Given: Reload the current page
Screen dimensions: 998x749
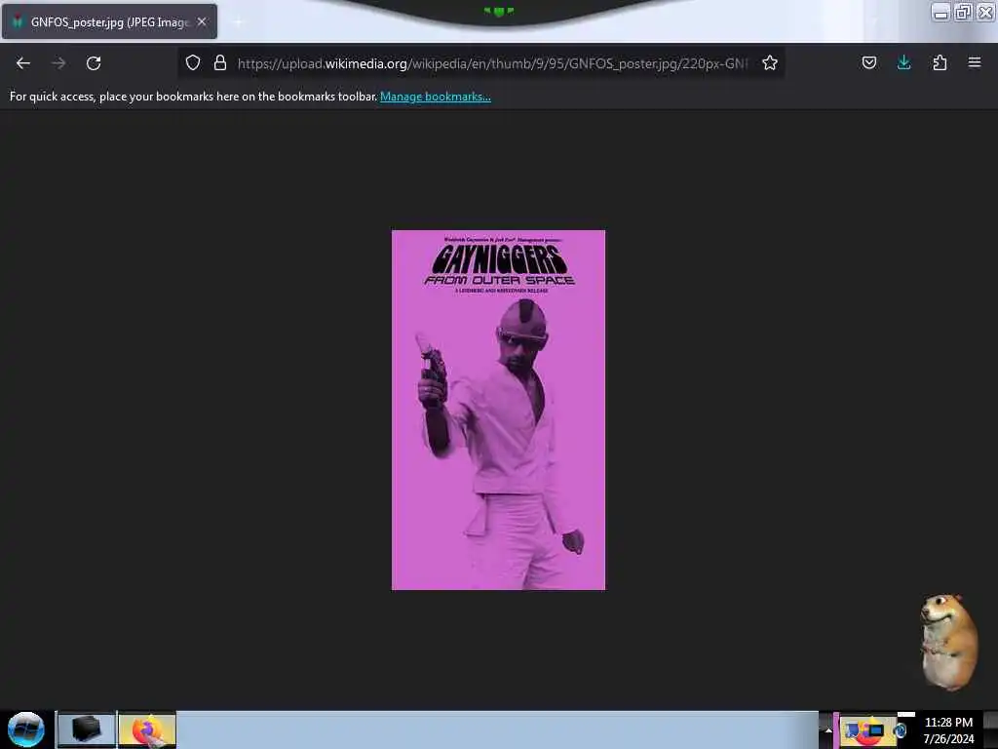Looking at the screenshot, I should pyautogui.click(x=94, y=63).
